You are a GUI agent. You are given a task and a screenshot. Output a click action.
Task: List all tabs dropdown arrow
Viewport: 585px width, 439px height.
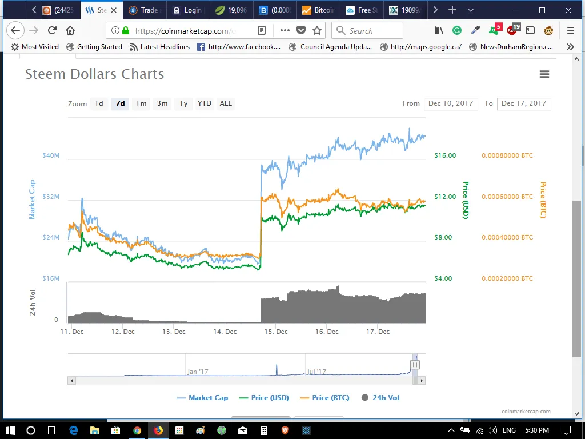pos(471,10)
